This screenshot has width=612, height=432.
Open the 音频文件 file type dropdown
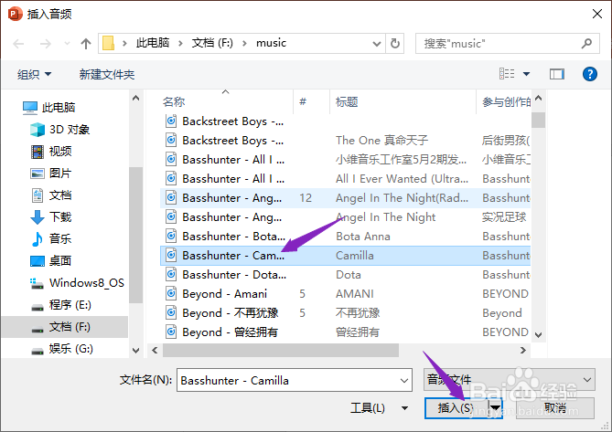pos(509,380)
